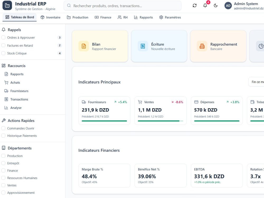Click the product search input field

pyautogui.click(x=122, y=6)
